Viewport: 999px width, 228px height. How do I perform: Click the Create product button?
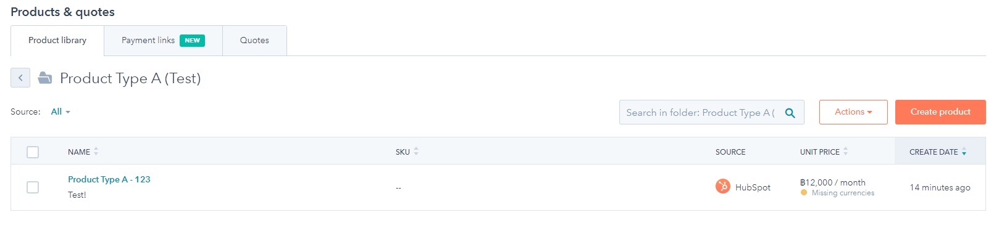[940, 112]
